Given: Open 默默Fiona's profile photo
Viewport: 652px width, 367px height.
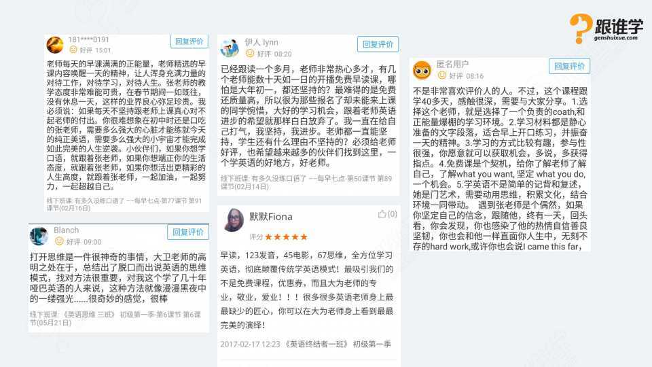Looking at the screenshot, I should (234, 220).
